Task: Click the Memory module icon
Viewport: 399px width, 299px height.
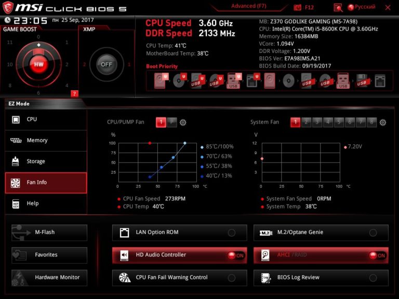Action: pos(16,140)
